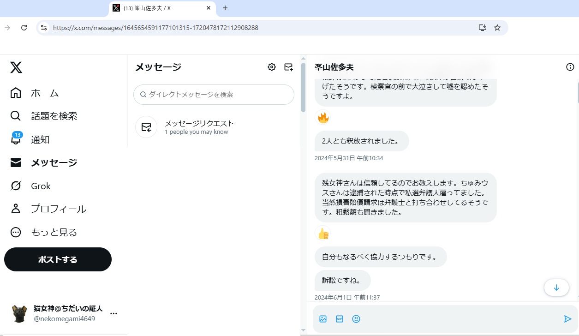Click the X logo icon

[16, 68]
